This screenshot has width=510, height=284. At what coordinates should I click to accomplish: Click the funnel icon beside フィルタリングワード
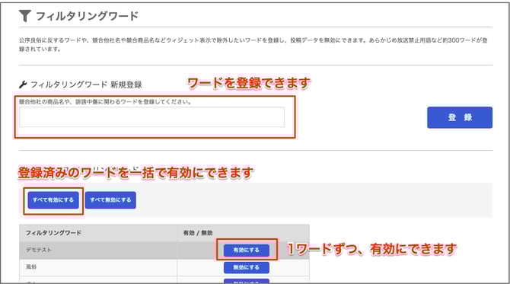[x=24, y=16]
